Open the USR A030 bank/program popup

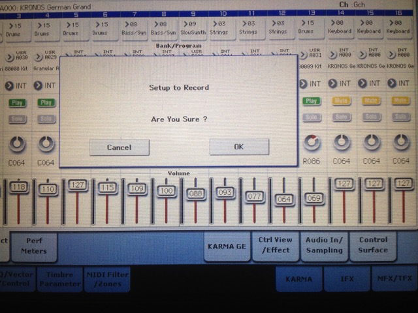(10, 57)
